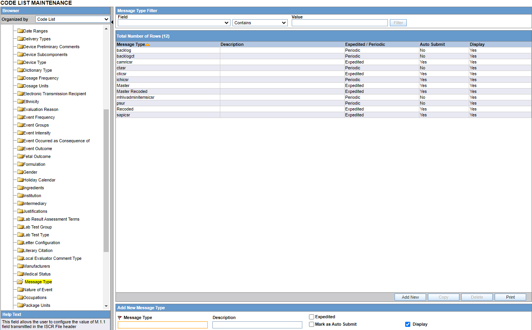Click the sort arrow on Message Type column
The image size is (532, 330).
click(148, 44)
